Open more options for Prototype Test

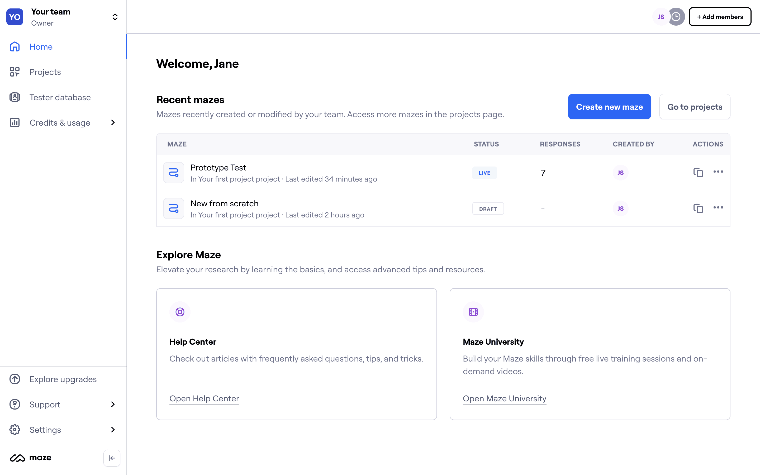pos(718,172)
